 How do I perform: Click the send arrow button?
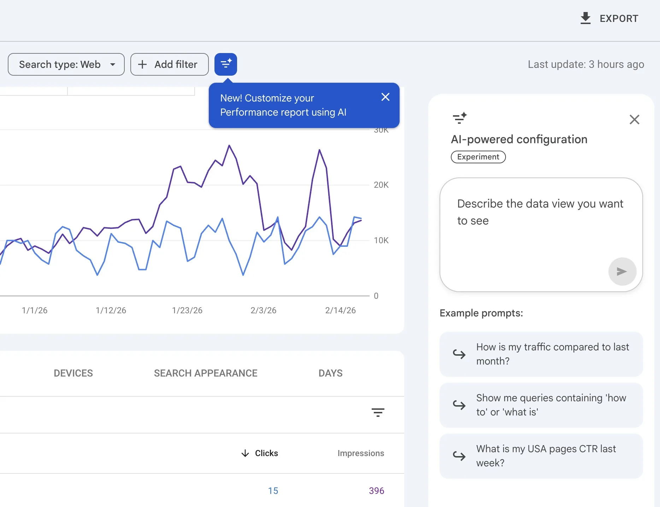[x=622, y=272]
